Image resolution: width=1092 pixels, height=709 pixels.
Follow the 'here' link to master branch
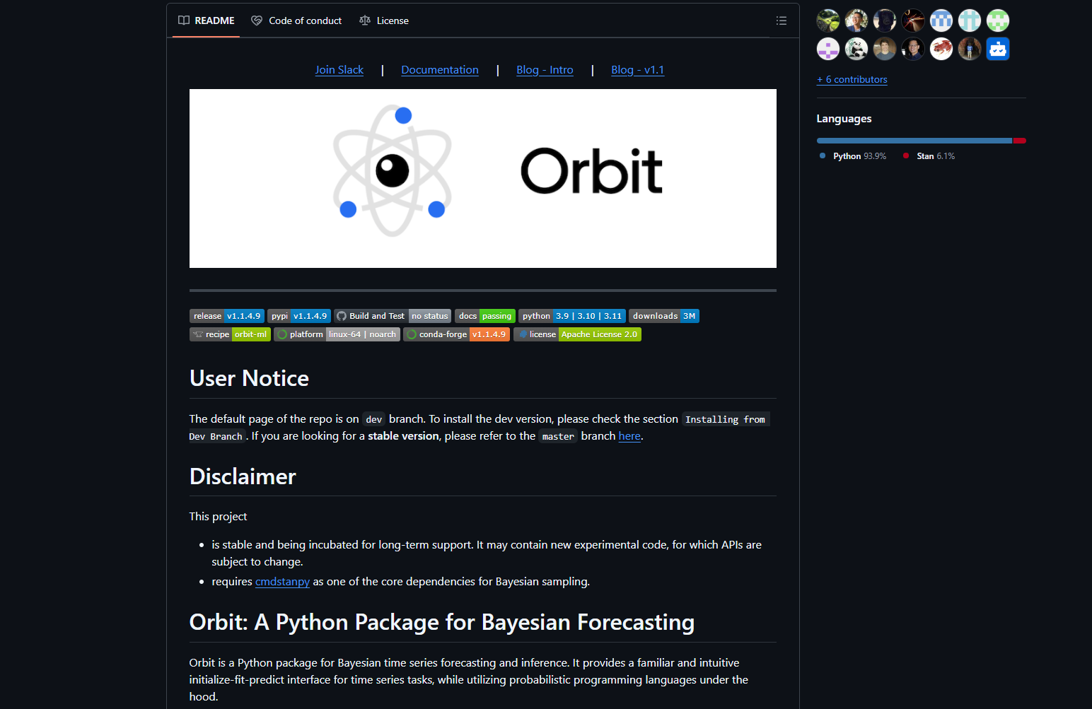629,436
